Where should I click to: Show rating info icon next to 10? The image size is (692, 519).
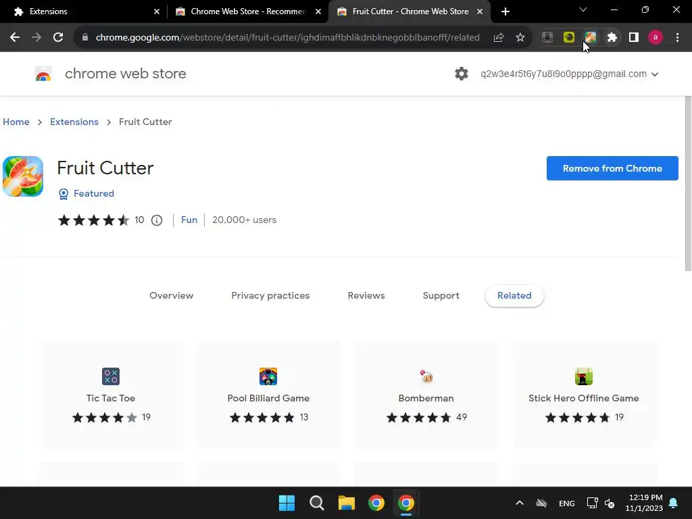point(157,220)
